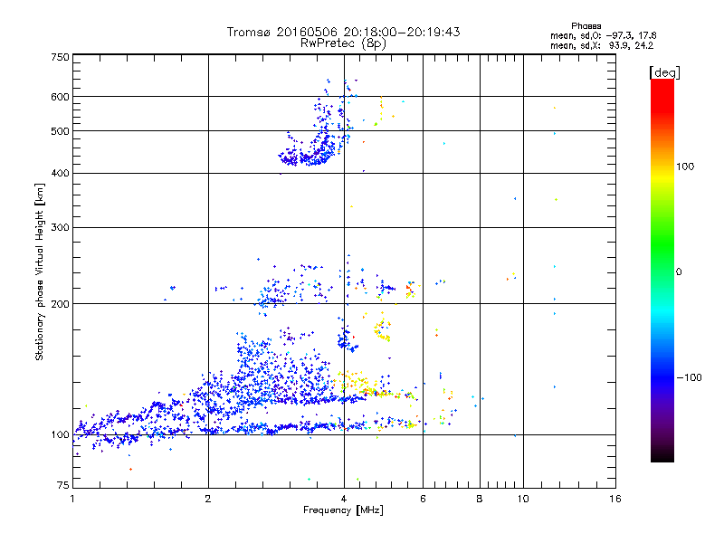The image size is (724, 543).
Task: Click the y-axis tick label '500'
Action: [60, 131]
